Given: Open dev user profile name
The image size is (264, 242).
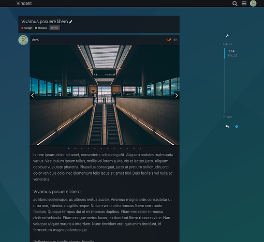Looking at the screenshot, I should click(x=34, y=40).
